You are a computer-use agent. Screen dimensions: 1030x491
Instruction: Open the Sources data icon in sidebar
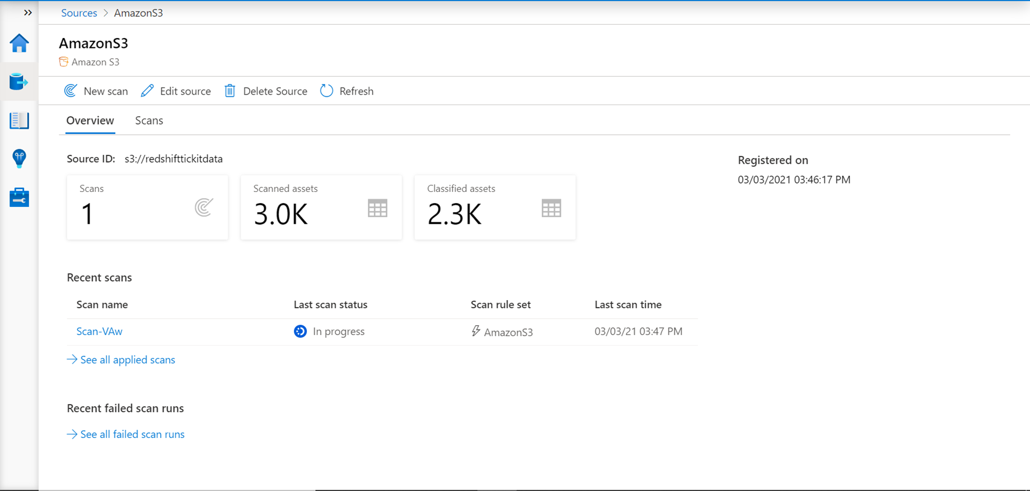click(x=19, y=82)
